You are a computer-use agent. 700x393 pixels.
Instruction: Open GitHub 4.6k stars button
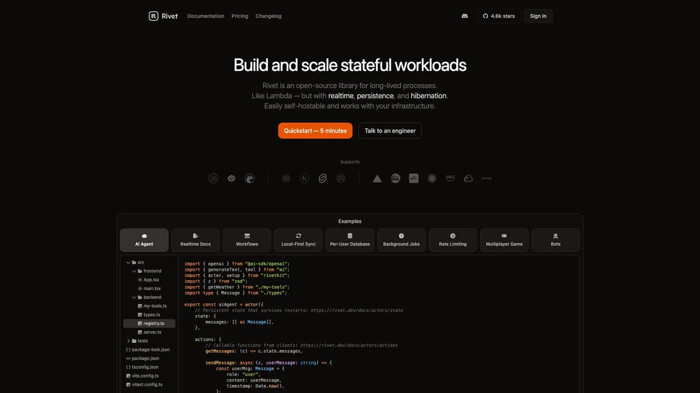pos(499,16)
